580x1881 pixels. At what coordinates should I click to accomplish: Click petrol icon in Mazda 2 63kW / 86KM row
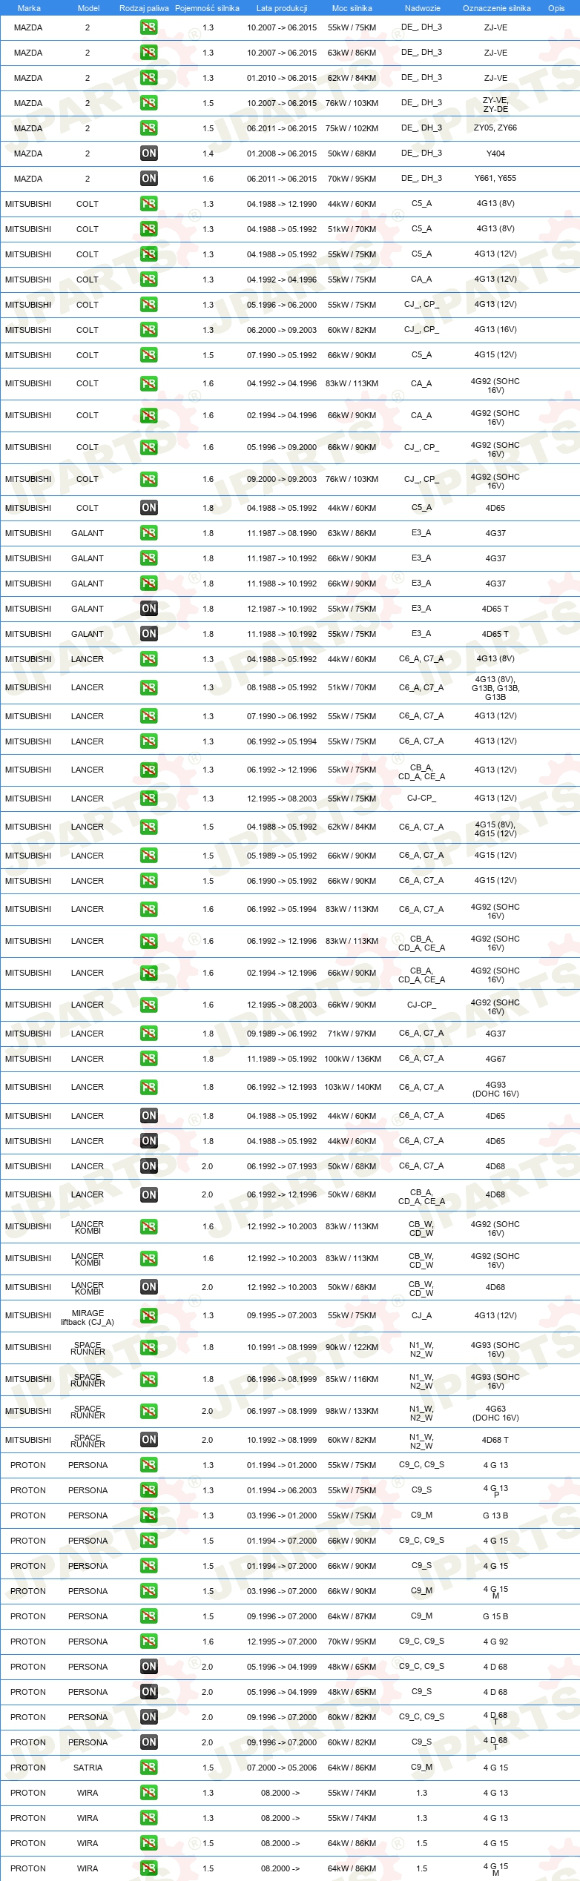coord(148,53)
